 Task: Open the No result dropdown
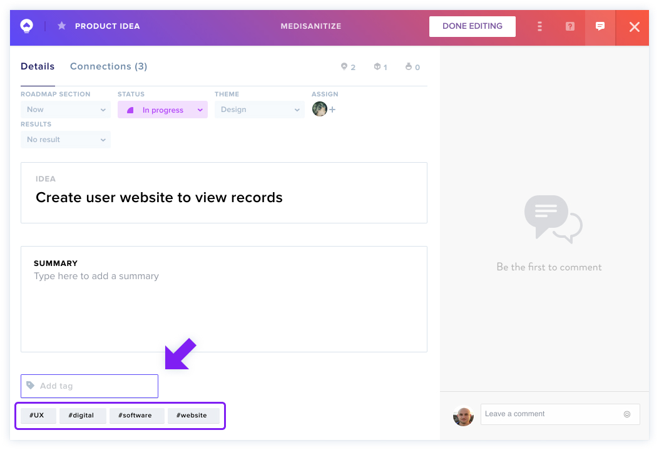[66, 140]
